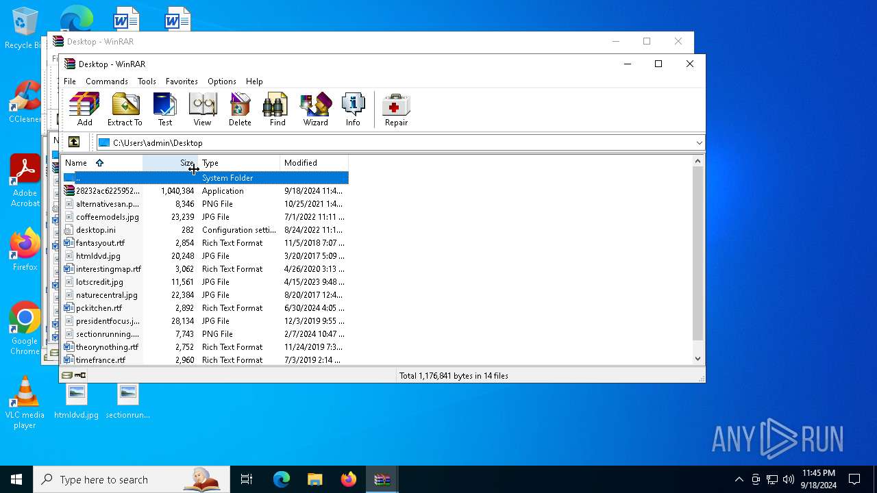
Task: Select the fantasyout.rtf file row
Action: pyautogui.click(x=206, y=243)
